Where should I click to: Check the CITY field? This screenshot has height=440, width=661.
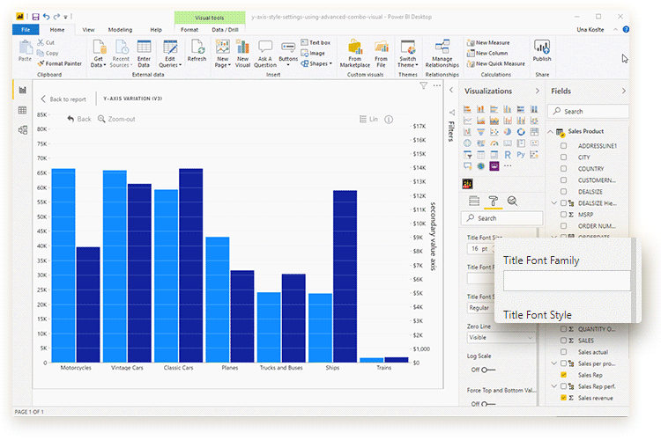click(563, 157)
